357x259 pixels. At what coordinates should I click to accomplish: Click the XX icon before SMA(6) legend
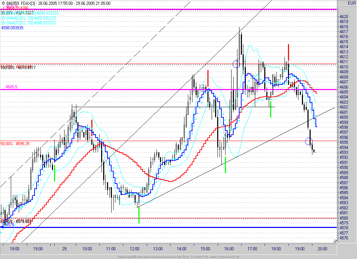tap(3, 18)
